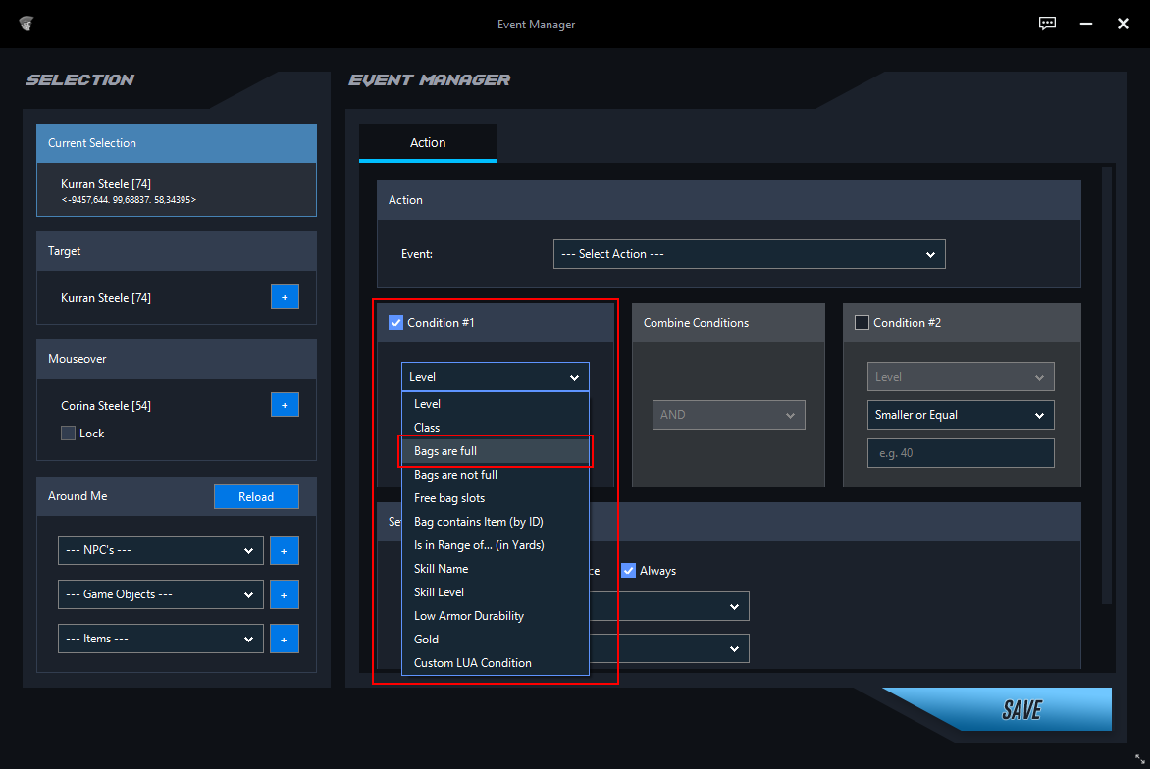The width and height of the screenshot is (1150, 769).
Task: Reload the Around Me list
Action: pos(256,496)
